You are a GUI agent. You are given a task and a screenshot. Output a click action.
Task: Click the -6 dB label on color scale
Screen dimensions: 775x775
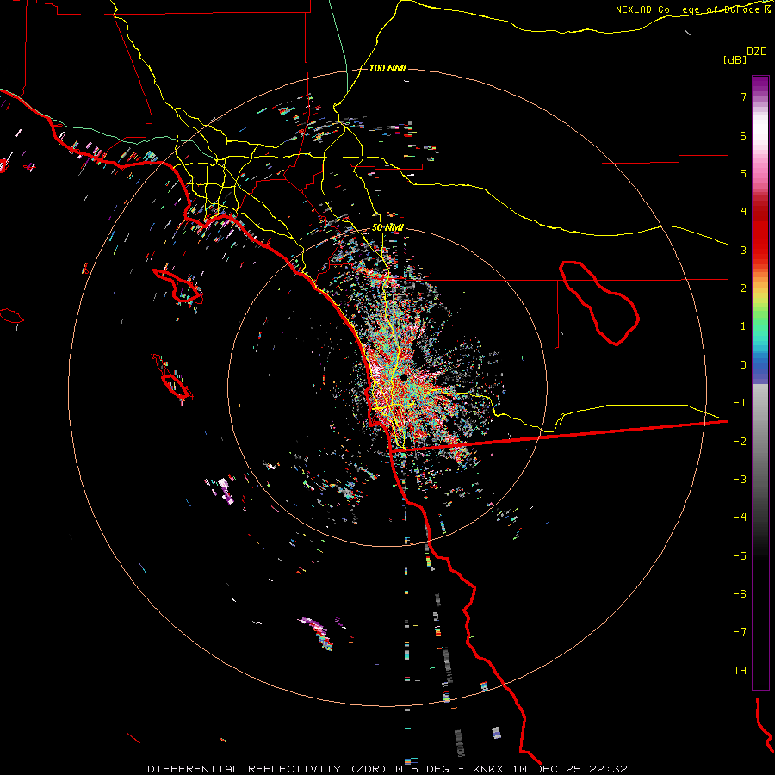(x=740, y=594)
